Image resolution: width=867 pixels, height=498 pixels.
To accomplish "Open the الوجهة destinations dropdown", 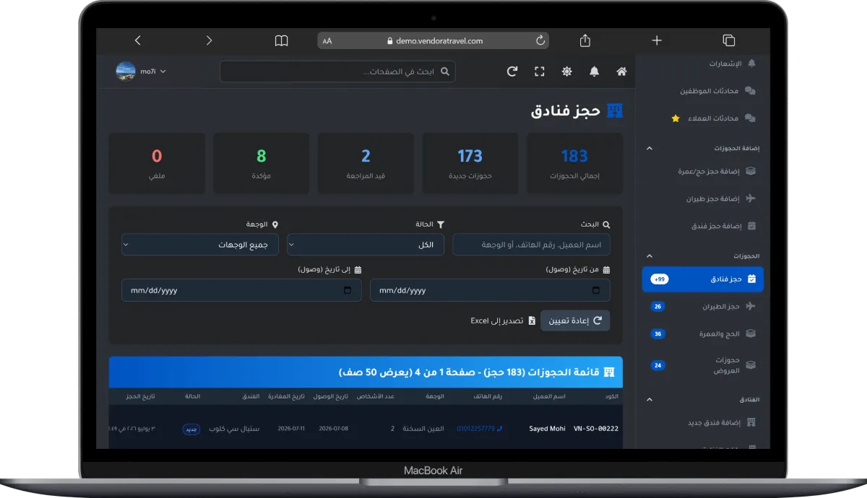I will [200, 245].
